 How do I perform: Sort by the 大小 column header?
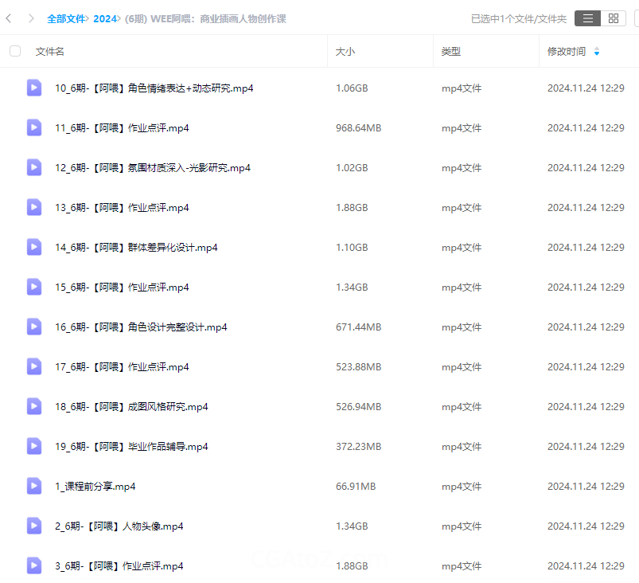tap(345, 51)
